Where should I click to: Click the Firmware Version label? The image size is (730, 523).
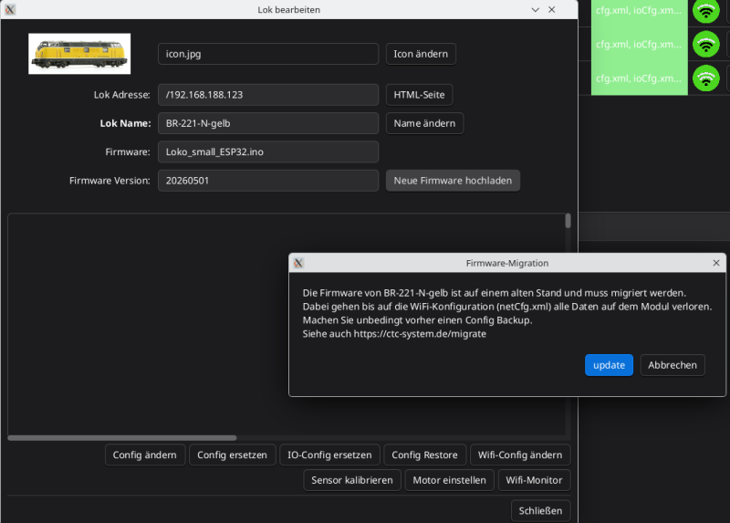109,181
